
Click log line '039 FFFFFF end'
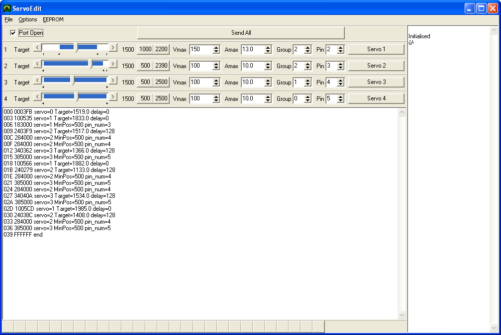click(23, 235)
